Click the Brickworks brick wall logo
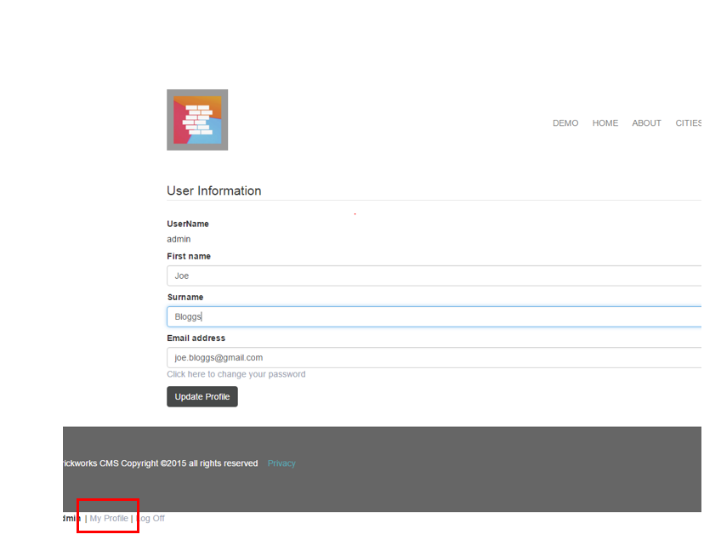Viewport: 721px width, 540px height. coord(197,120)
